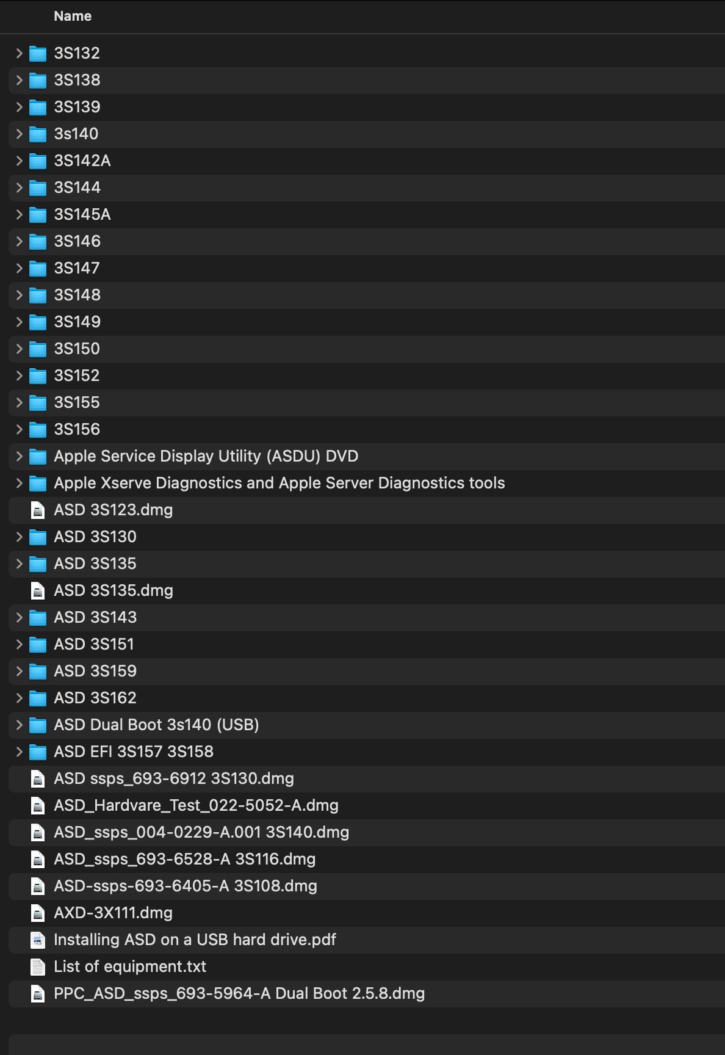Image resolution: width=725 pixels, height=1055 pixels.
Task: Select the AXD-3X111.dmg file name
Action: coord(113,913)
